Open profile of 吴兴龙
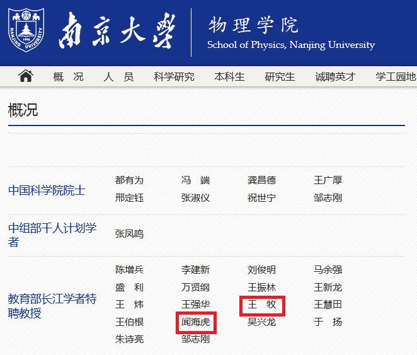Image resolution: width=417 pixels, height=355 pixels. tap(261, 322)
